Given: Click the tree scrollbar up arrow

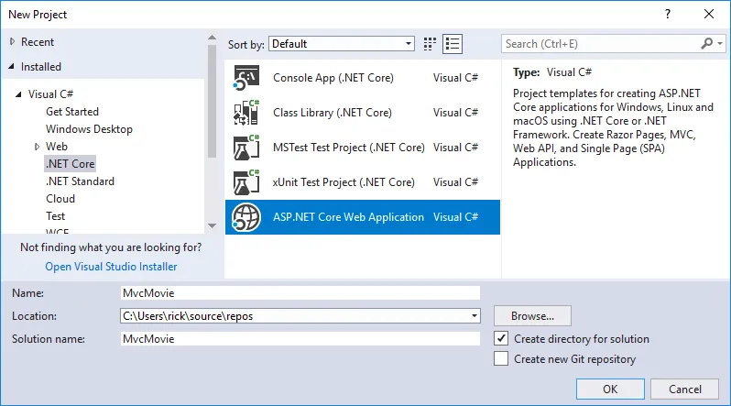Looking at the screenshot, I should pos(213,38).
